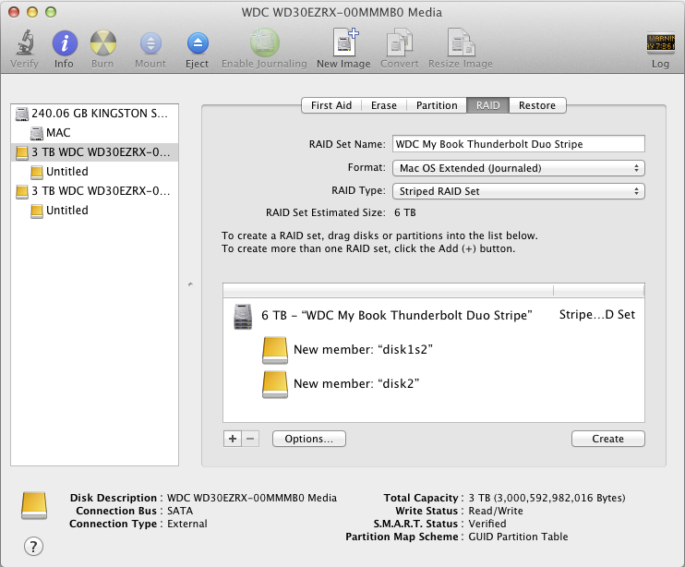Image resolution: width=685 pixels, height=567 pixels.
Task: Click the Create button
Action: pos(607,439)
